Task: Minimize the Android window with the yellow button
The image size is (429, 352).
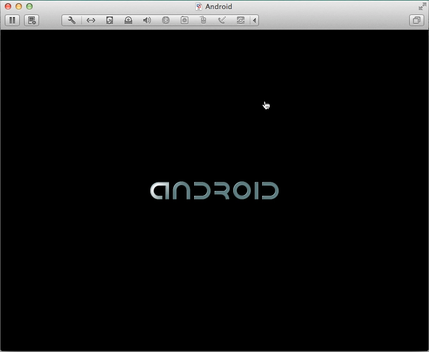Action: (19, 6)
